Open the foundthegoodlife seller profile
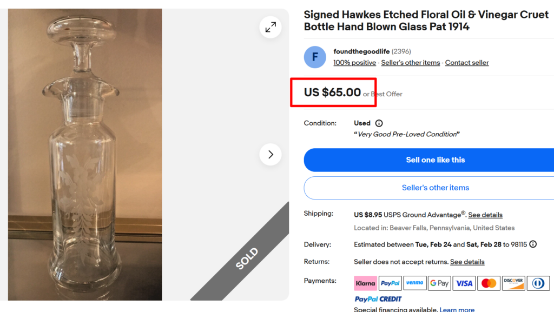This screenshot has width=554, height=312. click(x=361, y=51)
